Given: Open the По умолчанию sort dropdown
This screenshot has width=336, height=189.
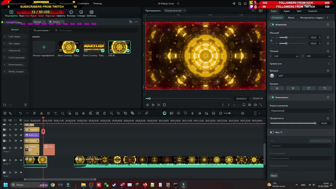Looking at the screenshot, I should [42, 30].
